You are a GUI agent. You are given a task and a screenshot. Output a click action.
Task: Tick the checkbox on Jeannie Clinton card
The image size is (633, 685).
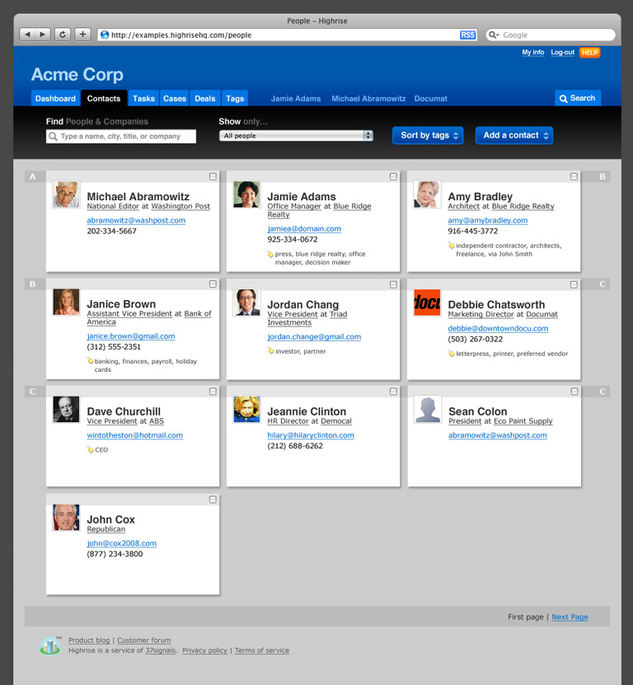pos(393,392)
